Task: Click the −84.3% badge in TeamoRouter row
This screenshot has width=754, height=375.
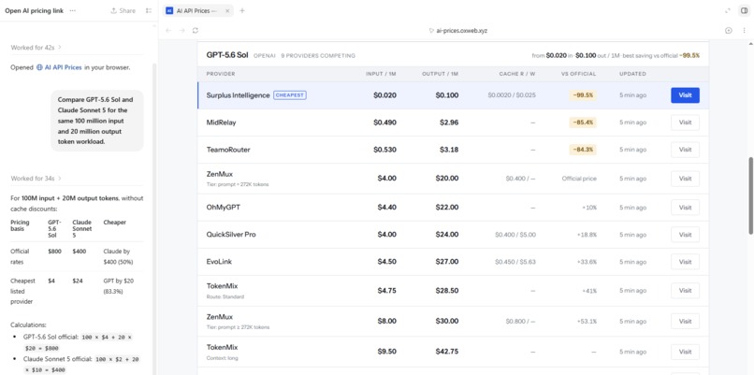Action: click(583, 150)
